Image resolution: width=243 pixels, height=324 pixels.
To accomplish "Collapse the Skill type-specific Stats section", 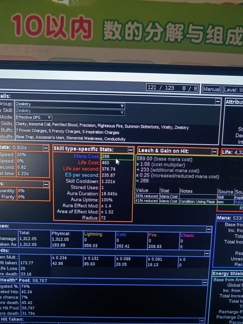I will click(130, 150).
